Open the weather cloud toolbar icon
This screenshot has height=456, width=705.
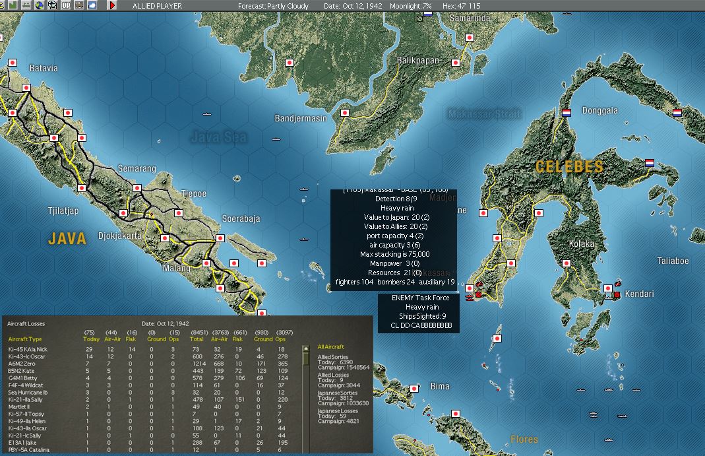(x=92, y=5)
